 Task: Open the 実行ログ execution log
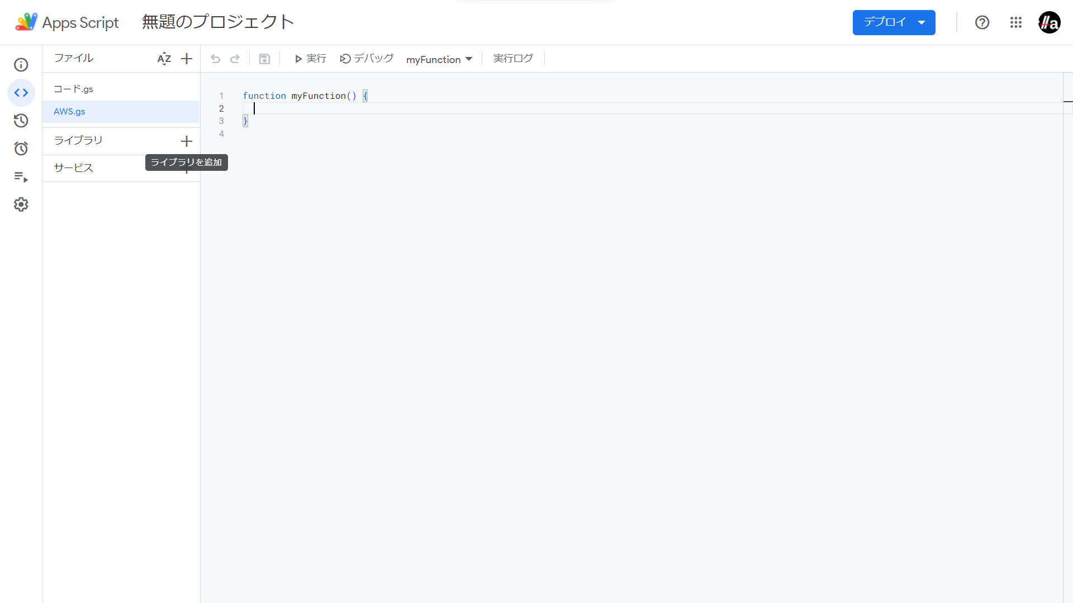coord(512,59)
